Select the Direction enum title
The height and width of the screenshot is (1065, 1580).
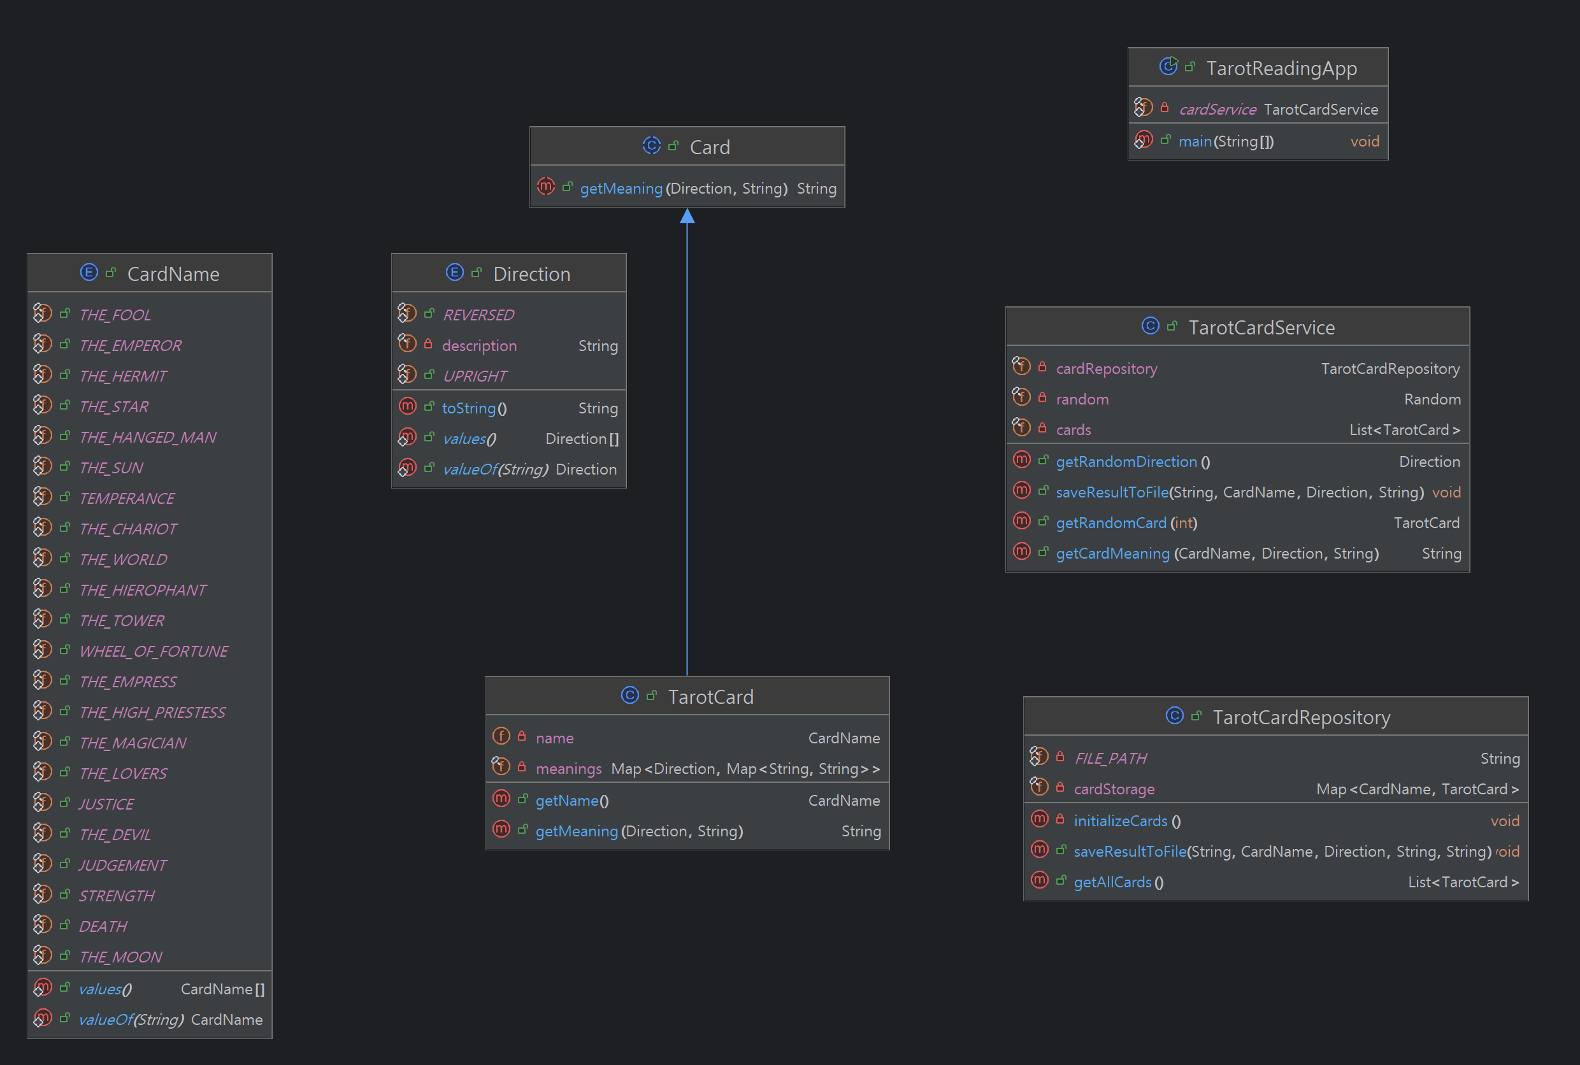pos(531,275)
